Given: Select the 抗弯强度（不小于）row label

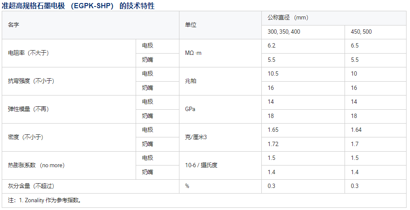Looking at the screenshot, I should tap(31, 81).
